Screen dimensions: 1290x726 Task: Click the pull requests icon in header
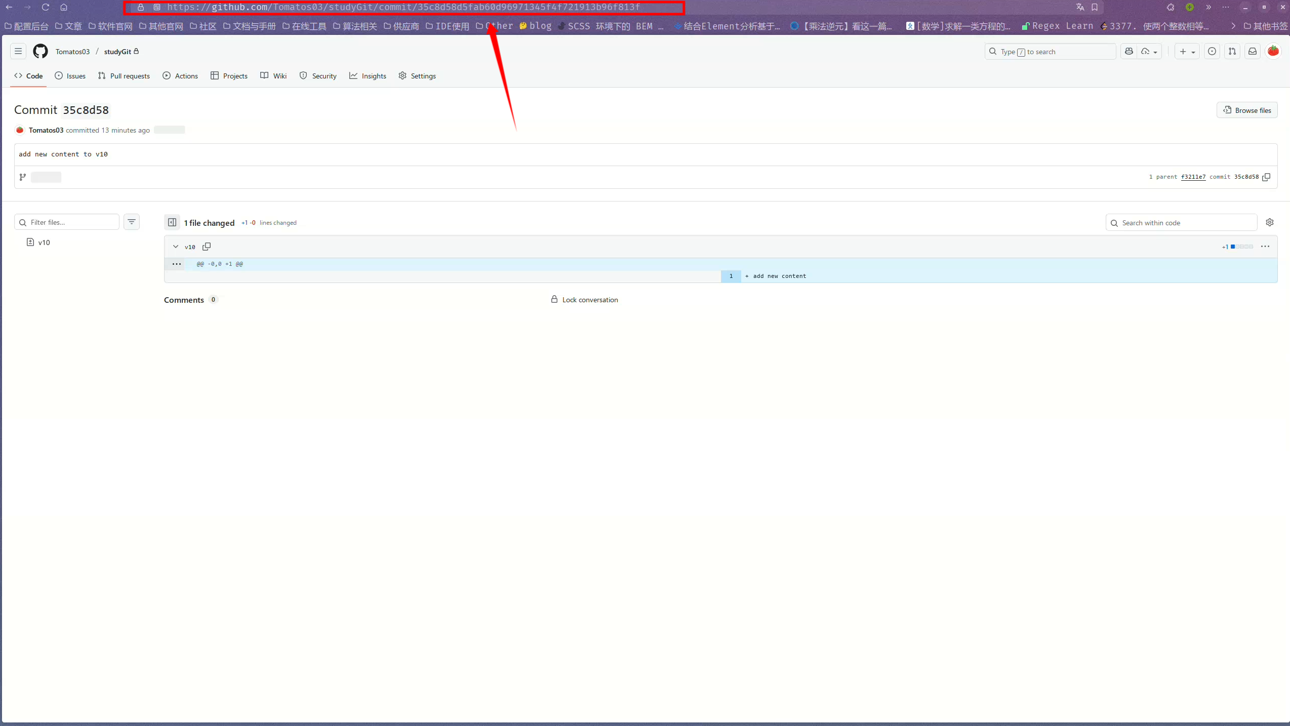(1232, 51)
